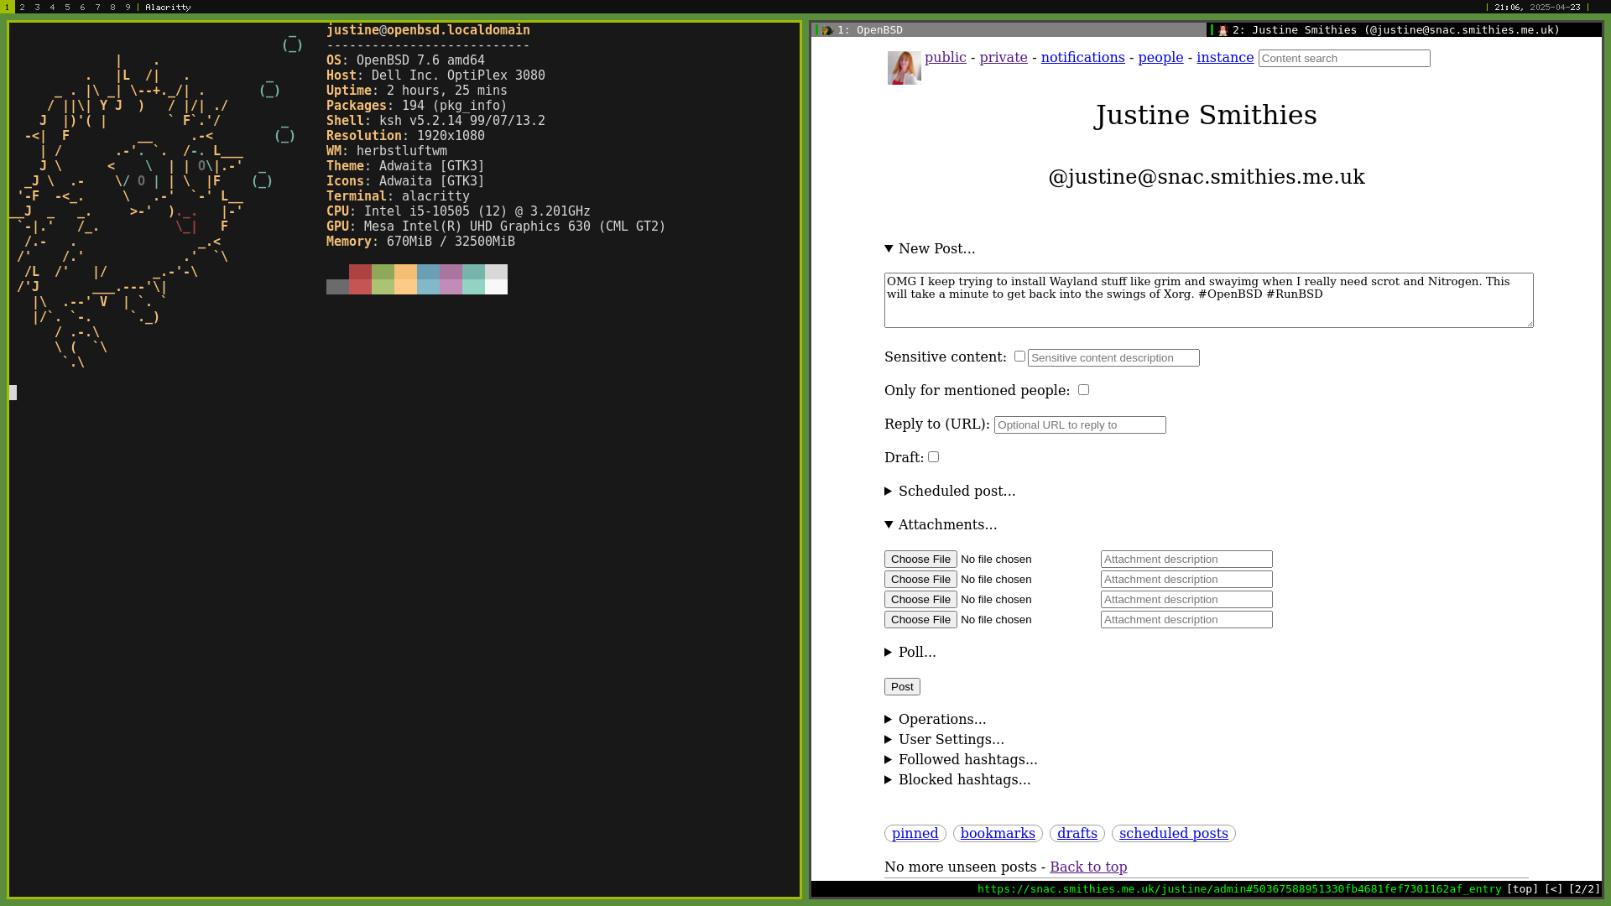
Task: Visit the instance link
Action: pos(1225,57)
